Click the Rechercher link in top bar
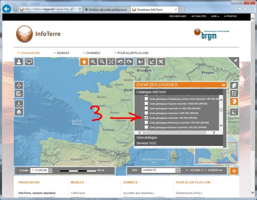The height and width of the screenshot is (200, 257). pyautogui.click(x=178, y=16)
